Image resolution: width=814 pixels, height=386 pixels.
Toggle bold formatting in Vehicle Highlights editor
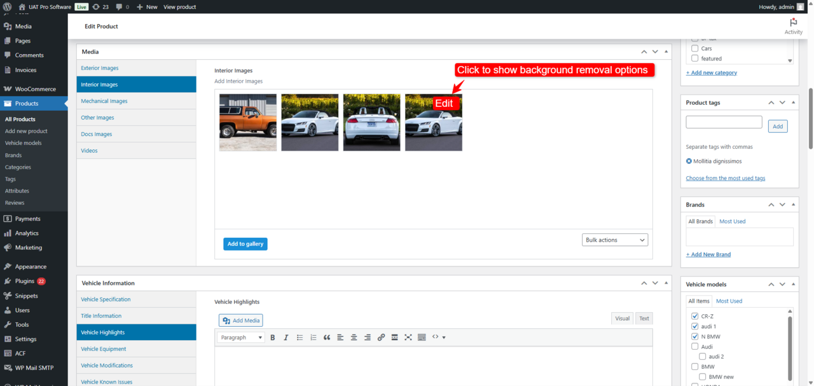tap(273, 337)
